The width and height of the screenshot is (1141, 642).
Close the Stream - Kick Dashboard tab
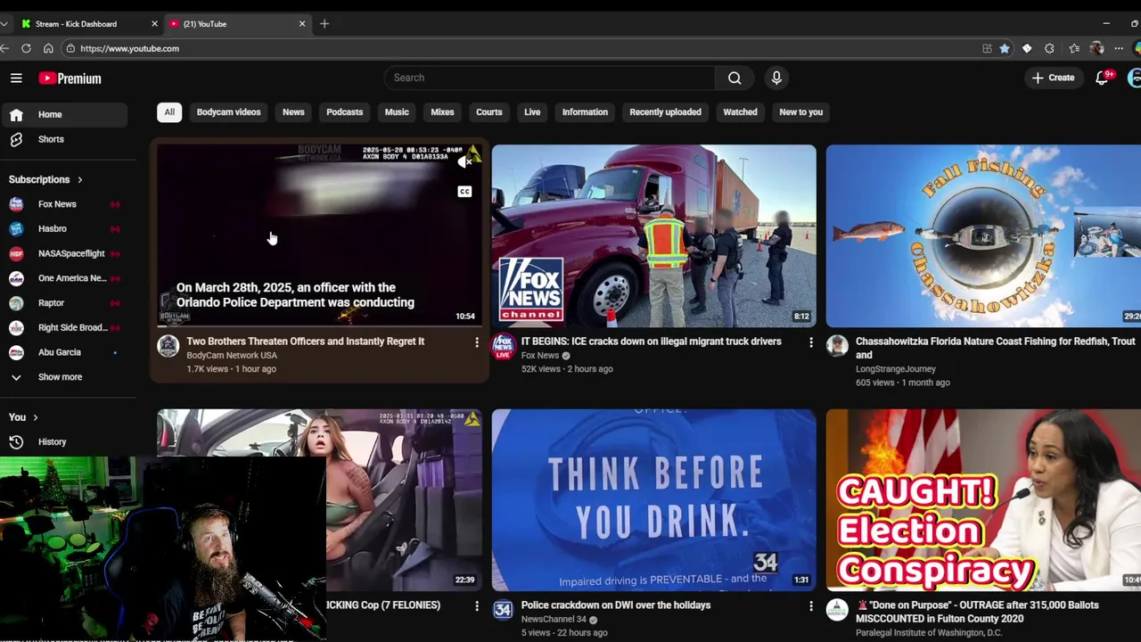click(x=154, y=24)
